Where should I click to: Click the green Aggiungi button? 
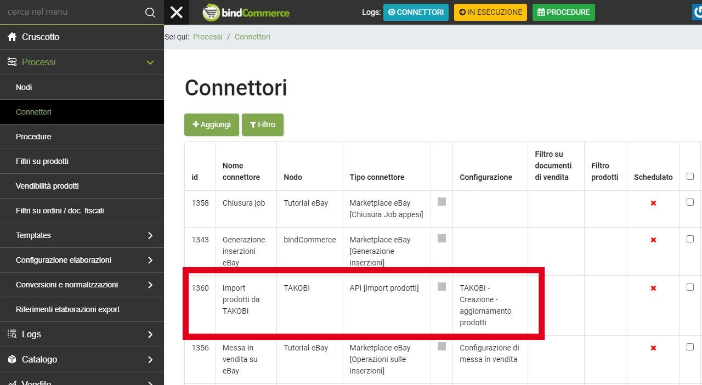pyautogui.click(x=211, y=124)
